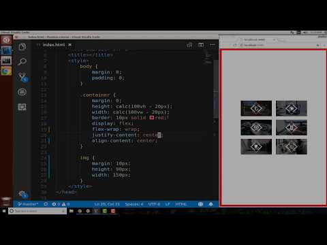327x245 pixels.
Task: Click the terminal icon in the Ubuntu launcher
Action: (6, 61)
